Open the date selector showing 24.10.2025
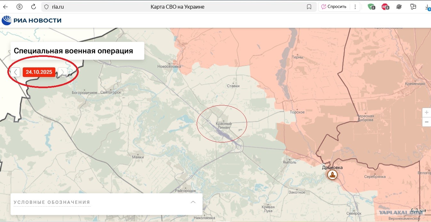Viewport: 431px width, 222px height. (39, 72)
